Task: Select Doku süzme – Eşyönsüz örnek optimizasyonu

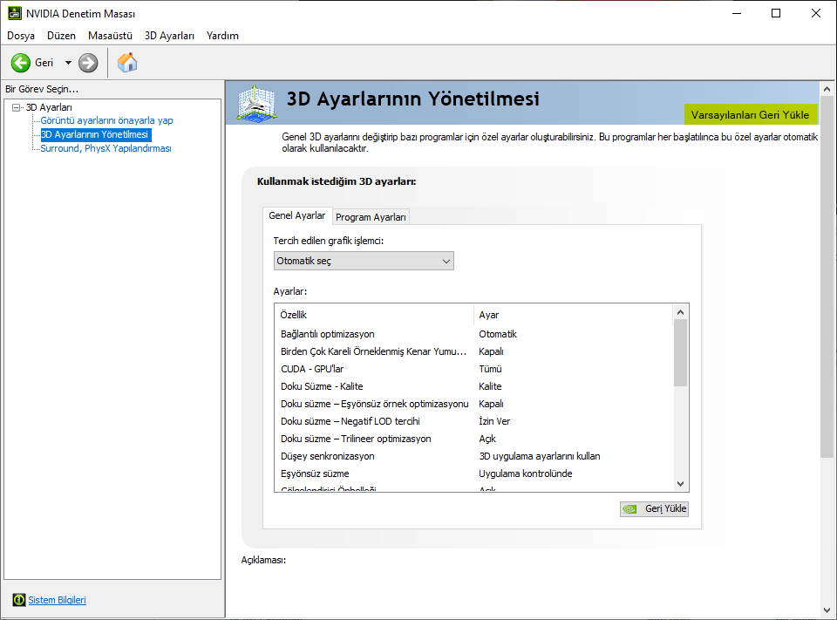Action: 473,405
